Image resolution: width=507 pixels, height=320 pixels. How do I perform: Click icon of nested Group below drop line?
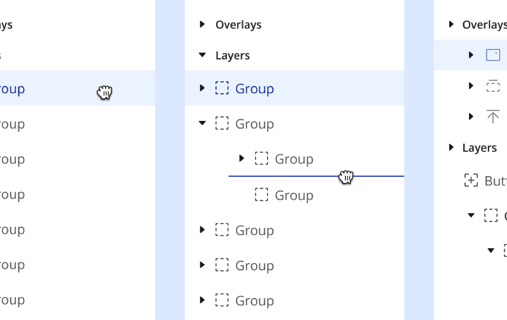[x=261, y=195]
